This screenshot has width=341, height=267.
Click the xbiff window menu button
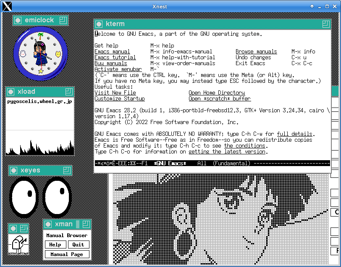point(13,228)
